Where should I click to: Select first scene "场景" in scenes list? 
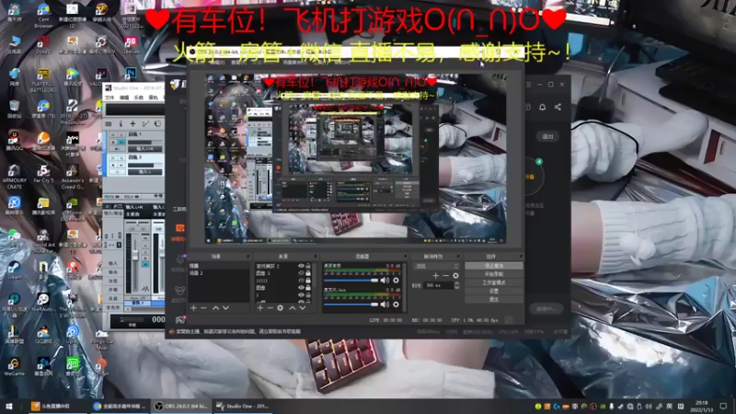(x=219, y=266)
